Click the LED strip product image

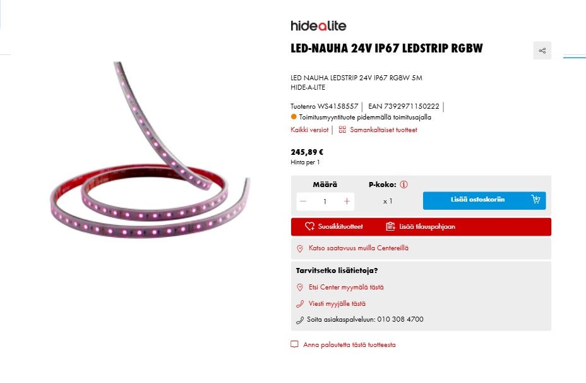click(x=150, y=150)
